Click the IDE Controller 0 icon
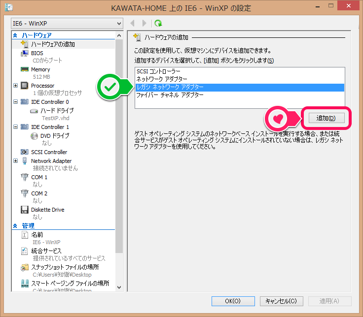Screen dimensions: 363x317 point(25,102)
